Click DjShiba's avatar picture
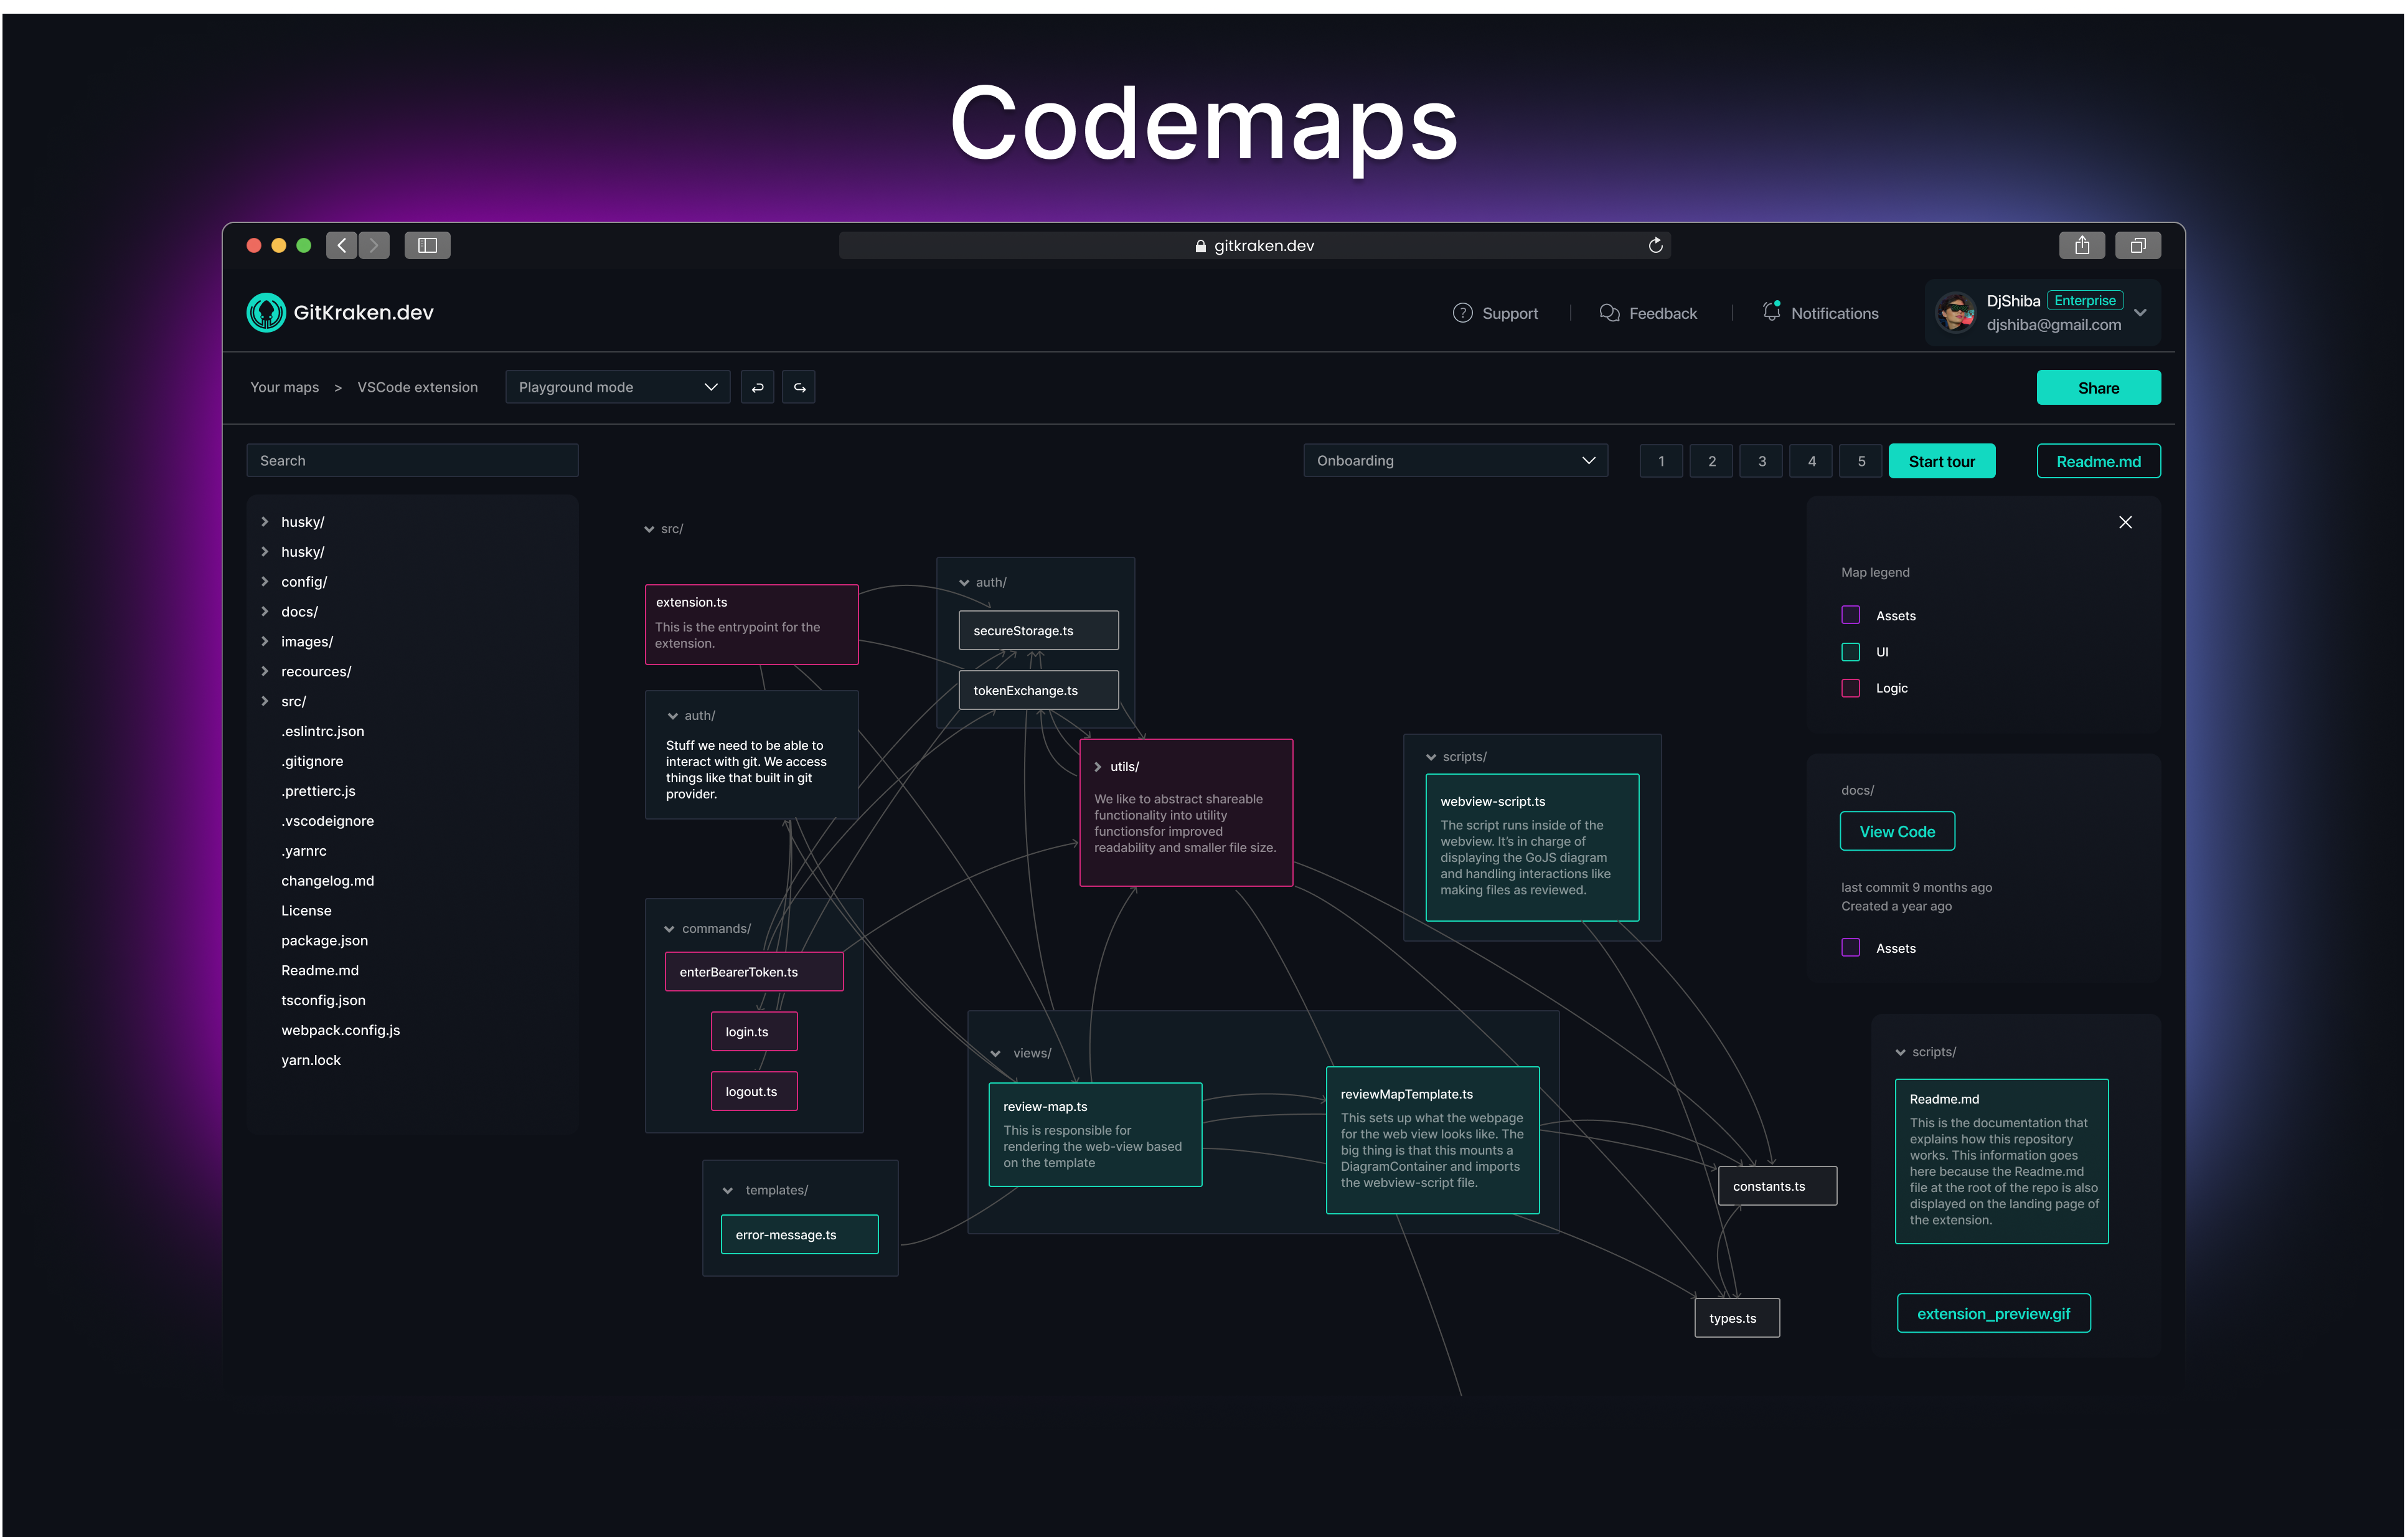This screenshot has width=2408, height=1537. click(x=1955, y=312)
